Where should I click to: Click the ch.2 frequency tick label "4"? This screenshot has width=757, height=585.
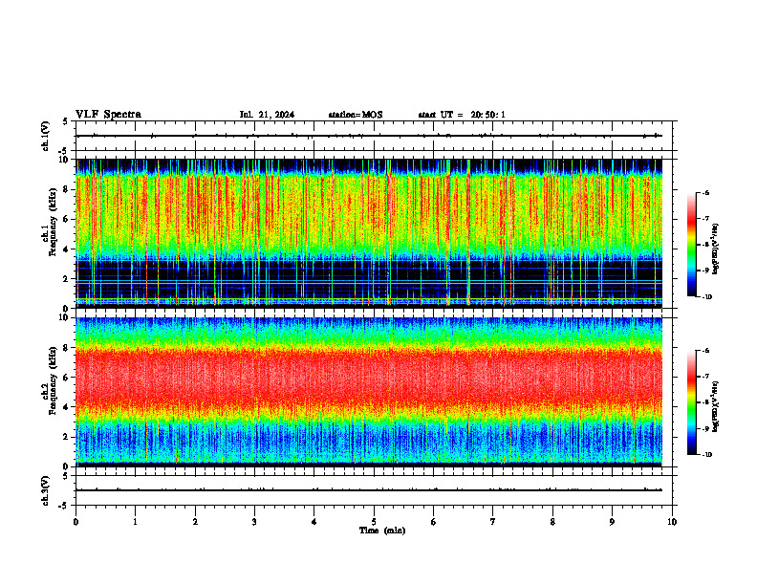(67, 407)
